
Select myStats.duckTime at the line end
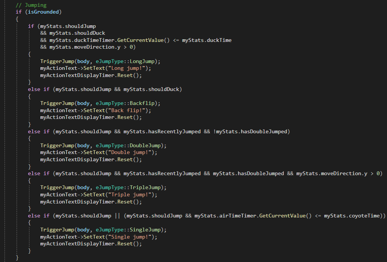coord(207,40)
